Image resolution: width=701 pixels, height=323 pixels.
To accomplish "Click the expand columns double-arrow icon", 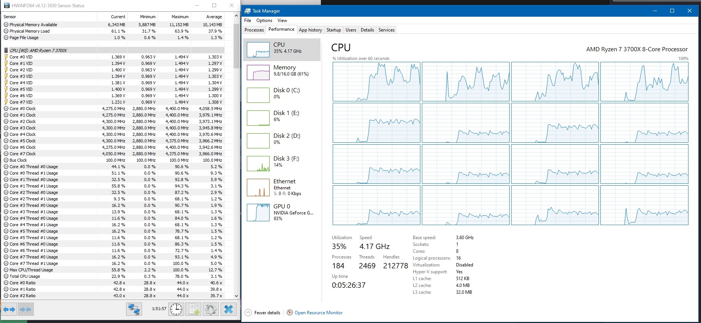I will tap(9, 309).
